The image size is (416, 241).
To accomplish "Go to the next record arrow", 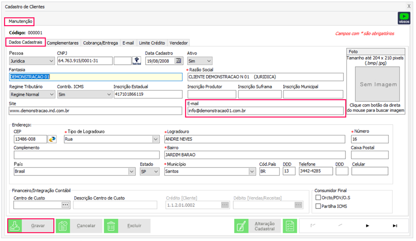I will pyautogui.click(x=367, y=226).
